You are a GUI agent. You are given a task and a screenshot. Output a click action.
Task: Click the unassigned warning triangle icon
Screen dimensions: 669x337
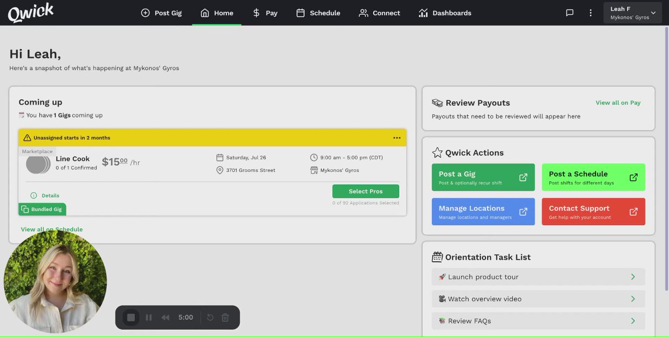pyautogui.click(x=27, y=138)
